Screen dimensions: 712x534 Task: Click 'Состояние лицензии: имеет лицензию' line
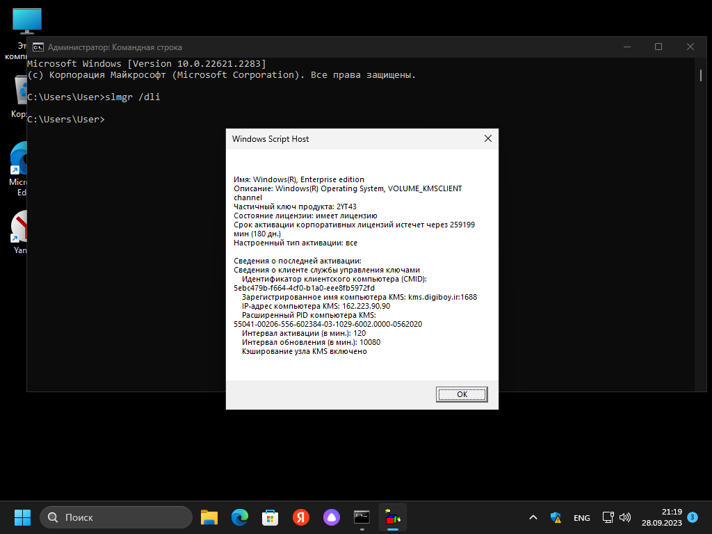coord(306,216)
